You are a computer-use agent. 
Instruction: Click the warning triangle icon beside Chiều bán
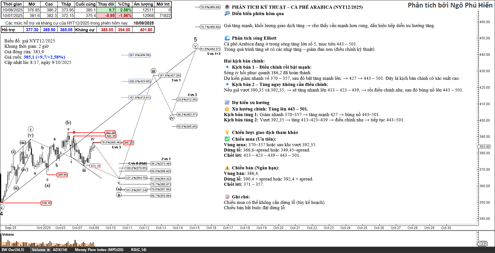(227, 168)
